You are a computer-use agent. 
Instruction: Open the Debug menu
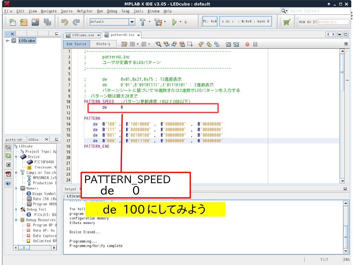coord(112,11)
